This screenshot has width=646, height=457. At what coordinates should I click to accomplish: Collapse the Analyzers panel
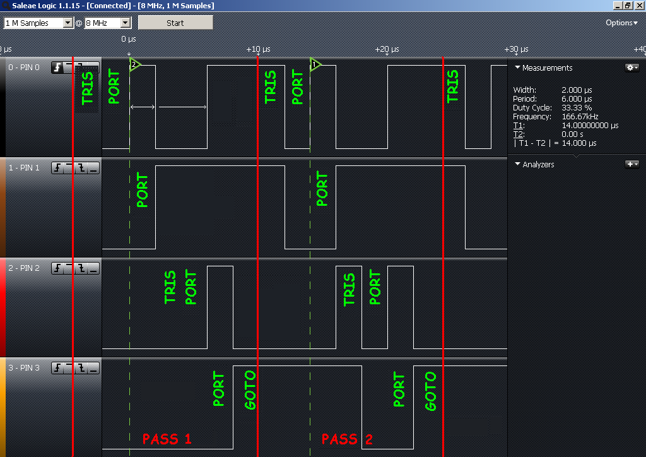(x=517, y=164)
